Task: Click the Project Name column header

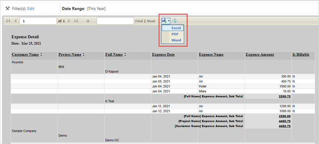Action: [70, 54]
